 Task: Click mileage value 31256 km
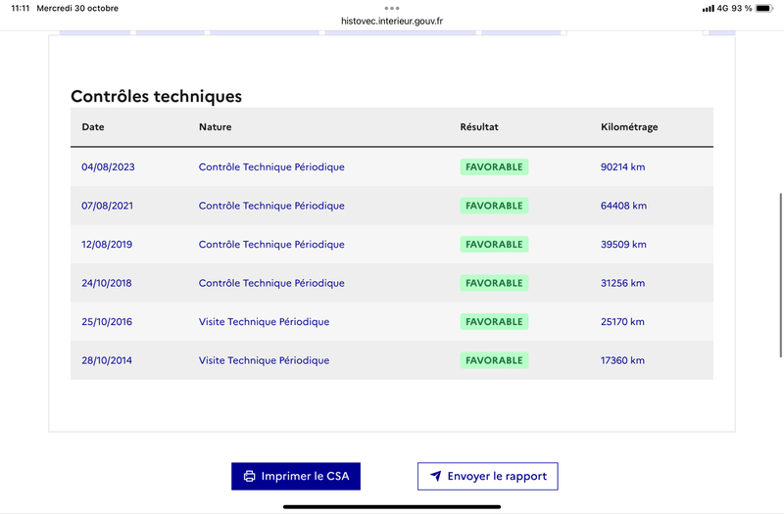[x=622, y=283]
